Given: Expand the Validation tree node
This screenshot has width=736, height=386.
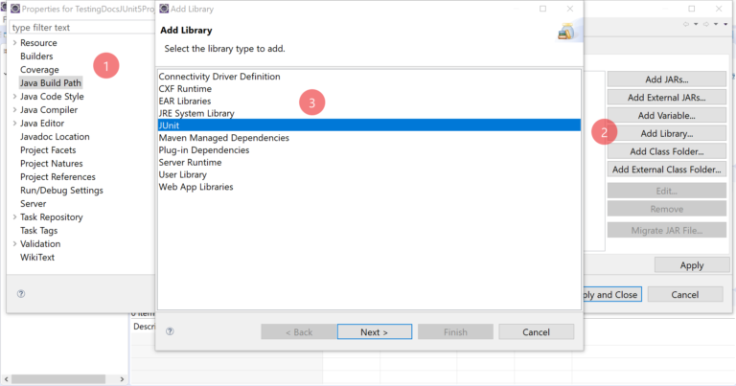Looking at the screenshot, I should 14,244.
